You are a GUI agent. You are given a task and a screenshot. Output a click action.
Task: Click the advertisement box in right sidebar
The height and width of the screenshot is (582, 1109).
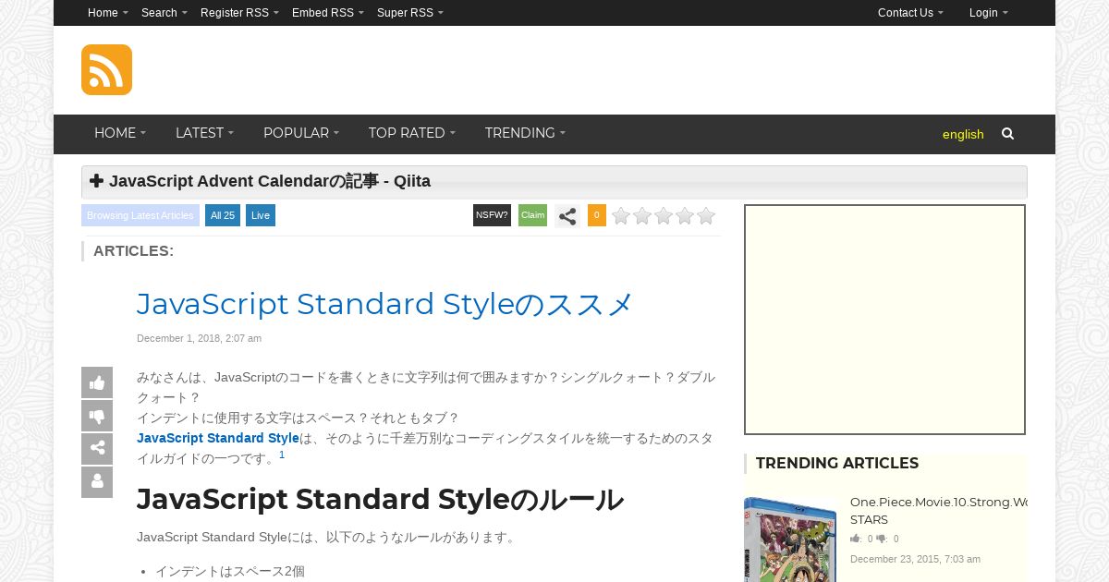[885, 320]
